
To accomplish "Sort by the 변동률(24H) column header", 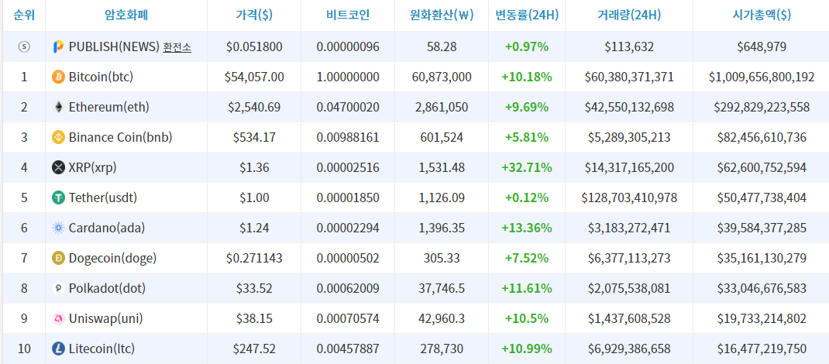I will (x=527, y=15).
